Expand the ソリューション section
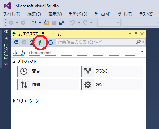Image resolution: width=159 pixels, height=129 pixels. coord(14,101)
